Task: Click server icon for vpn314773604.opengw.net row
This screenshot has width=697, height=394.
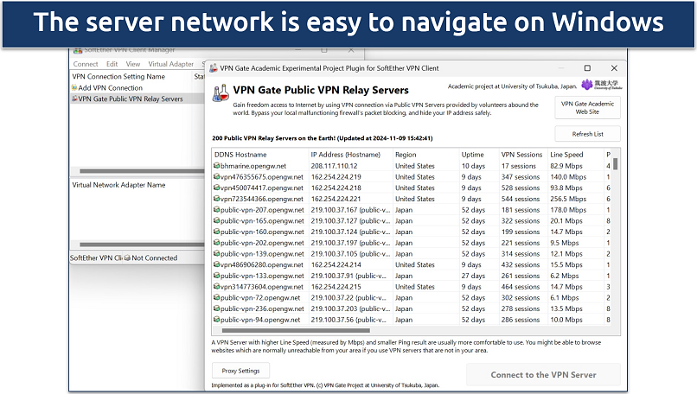Action: (x=216, y=287)
